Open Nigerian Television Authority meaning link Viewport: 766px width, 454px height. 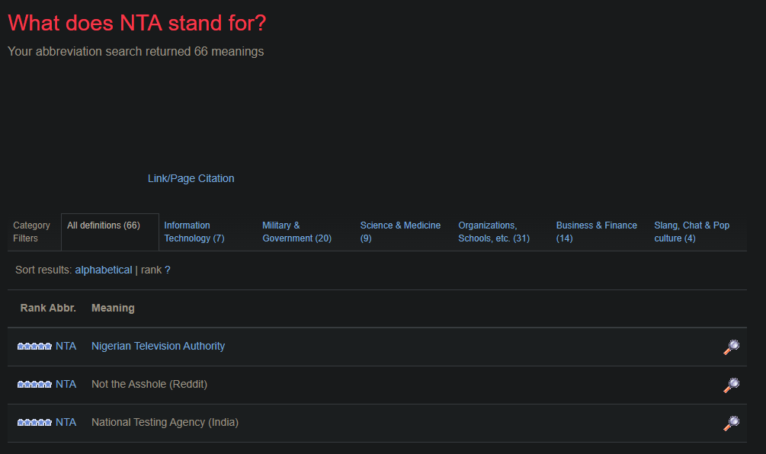coord(159,346)
